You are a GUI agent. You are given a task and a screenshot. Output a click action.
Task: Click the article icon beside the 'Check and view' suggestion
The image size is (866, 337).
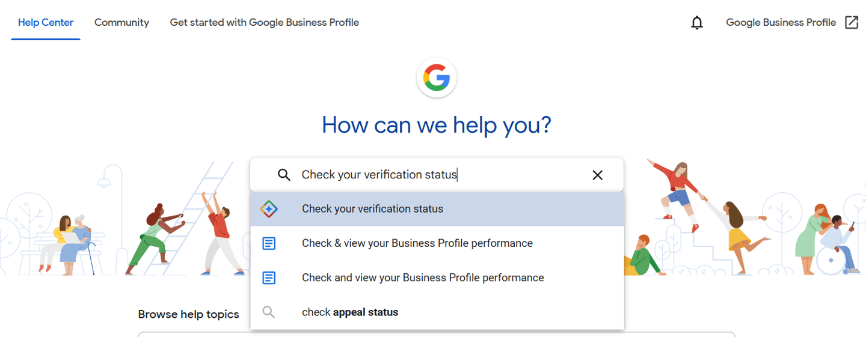click(269, 278)
